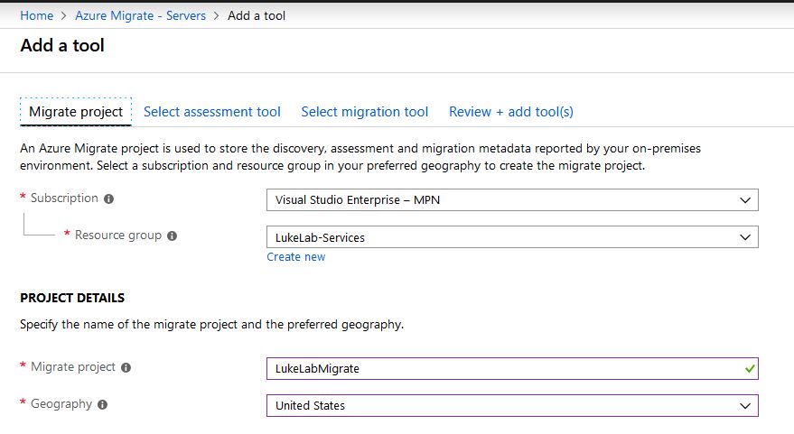Click the Migrate project info icon
Viewport: 794px width, 434px height.
126,368
